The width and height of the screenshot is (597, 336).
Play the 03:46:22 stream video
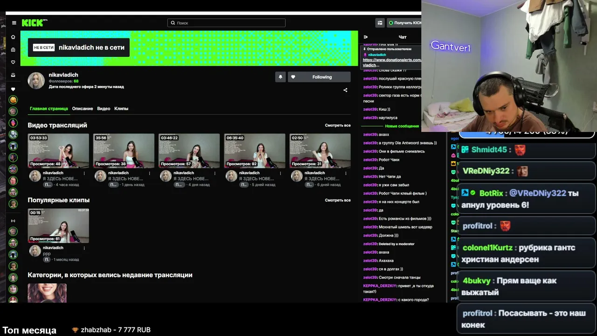click(x=189, y=151)
